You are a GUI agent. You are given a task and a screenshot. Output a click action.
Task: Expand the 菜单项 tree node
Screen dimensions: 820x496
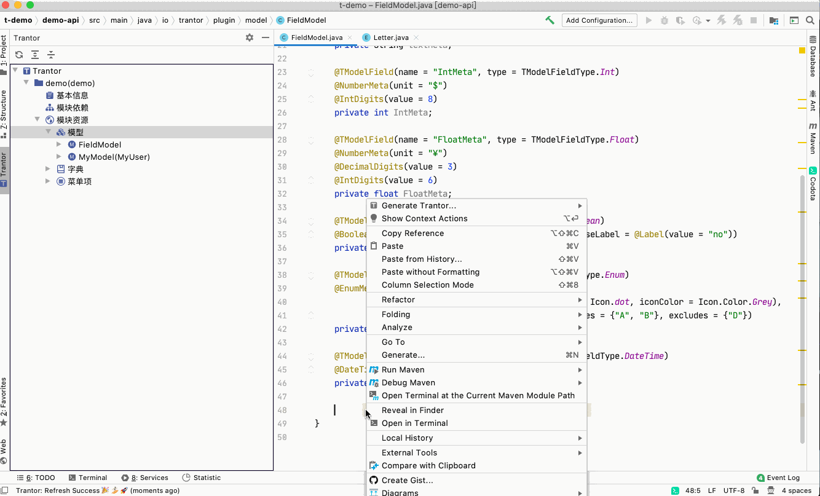pyautogui.click(x=49, y=181)
